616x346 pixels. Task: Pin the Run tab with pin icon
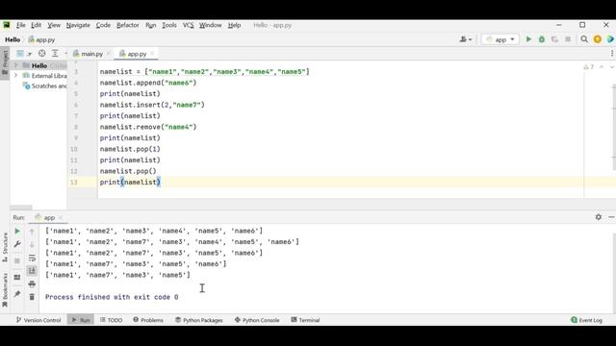(17, 294)
